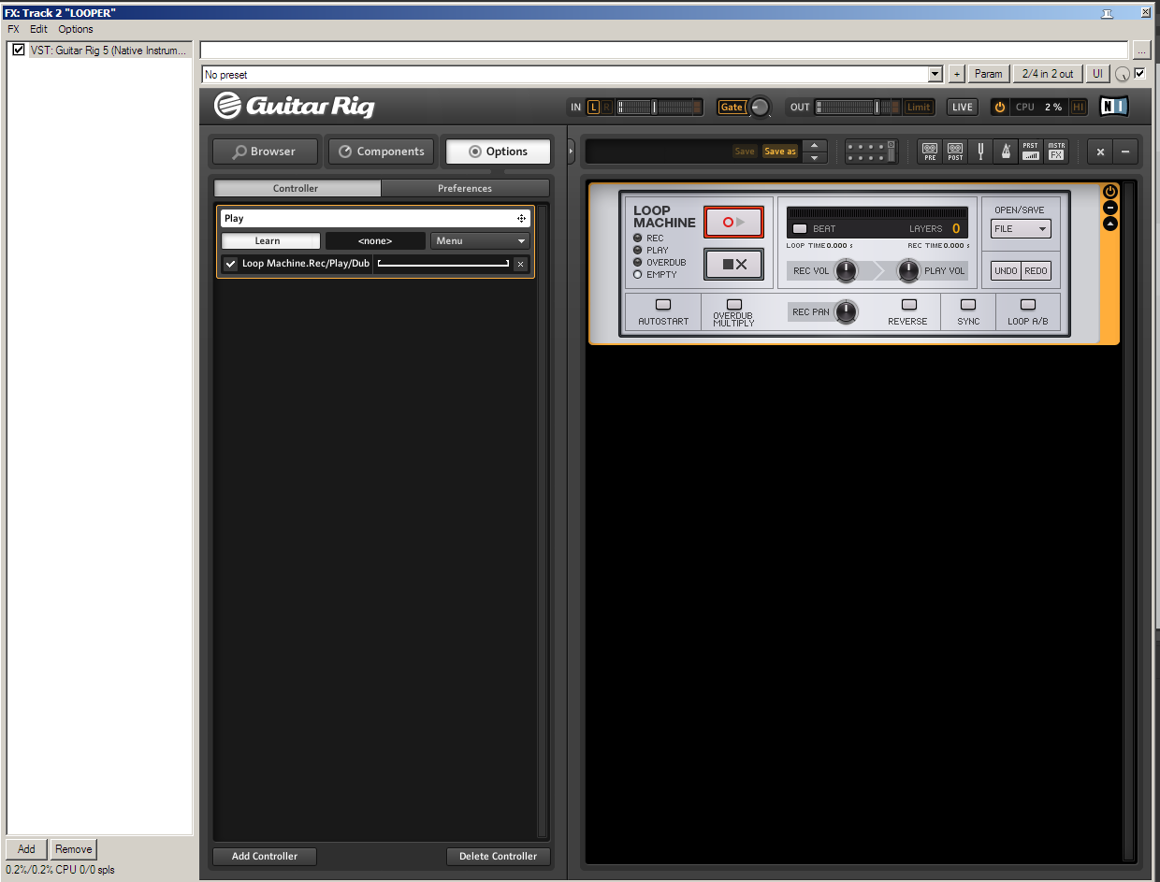The width and height of the screenshot is (1160, 882).
Task: Uncheck Loop Machine.Rec/Play/Dub assignment
Action: pos(231,264)
